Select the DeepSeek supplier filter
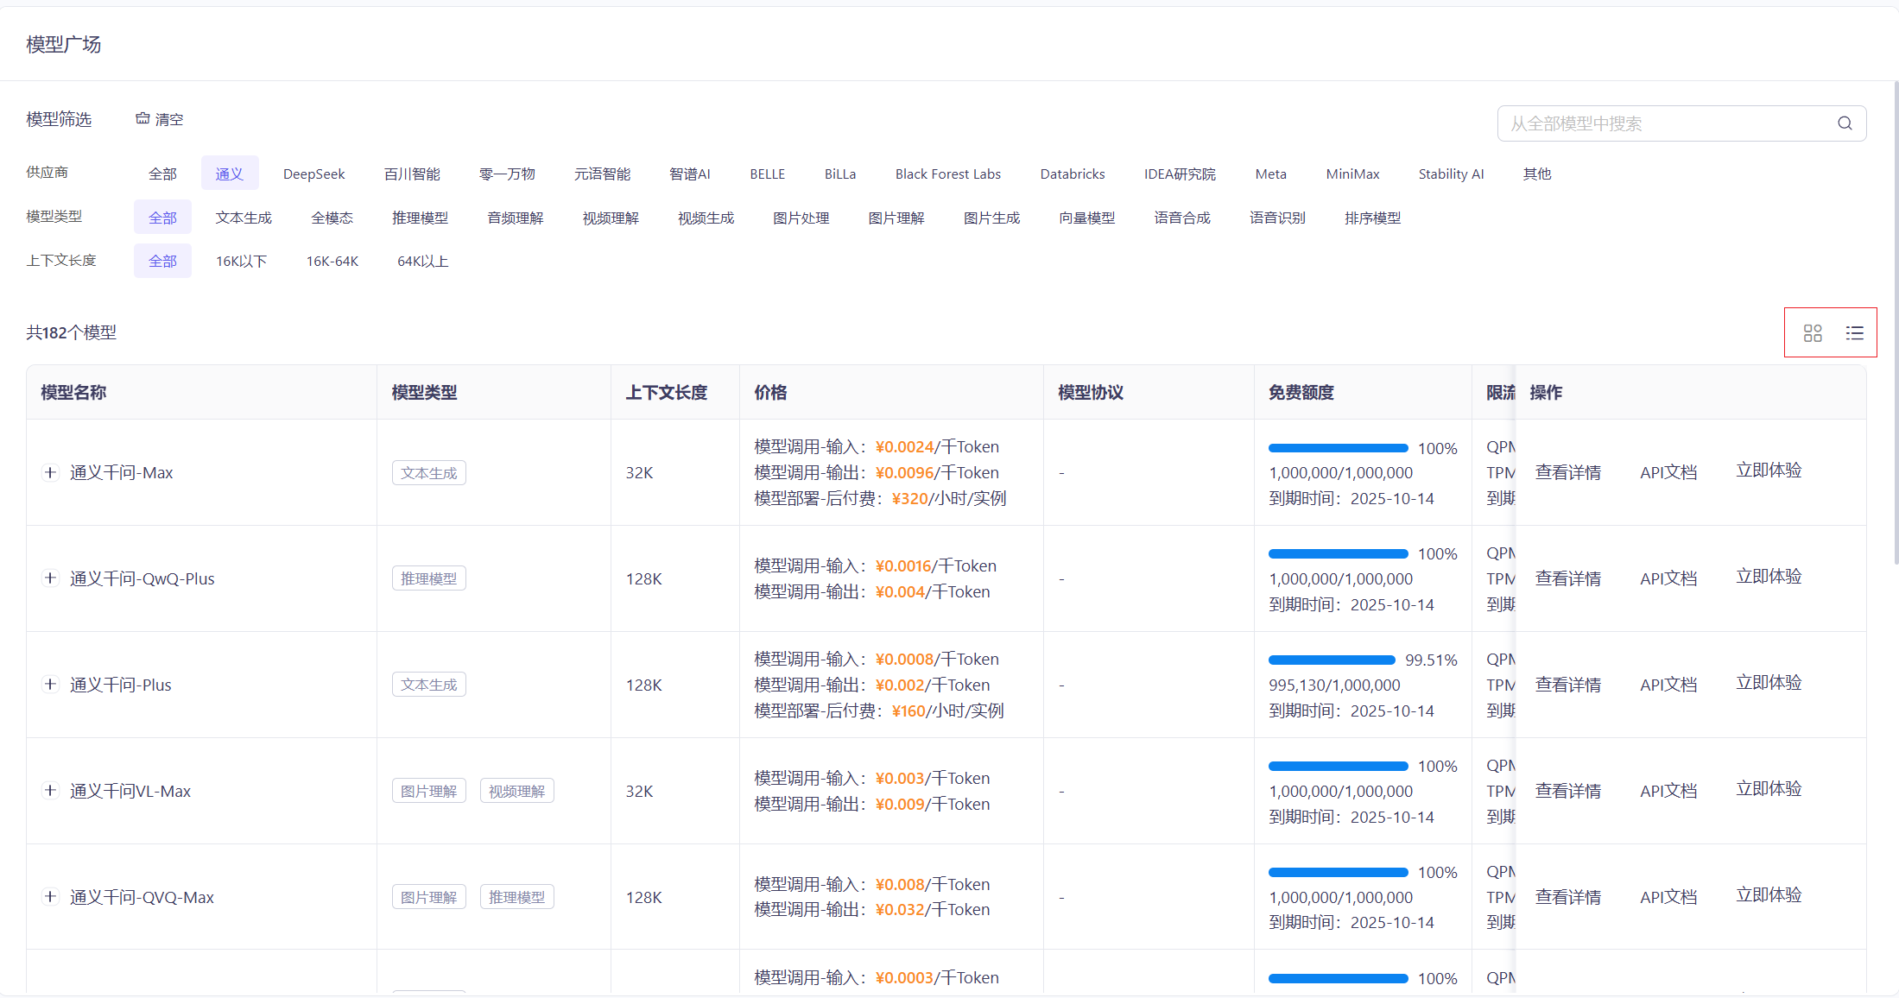Image resolution: width=1899 pixels, height=998 pixels. click(313, 174)
